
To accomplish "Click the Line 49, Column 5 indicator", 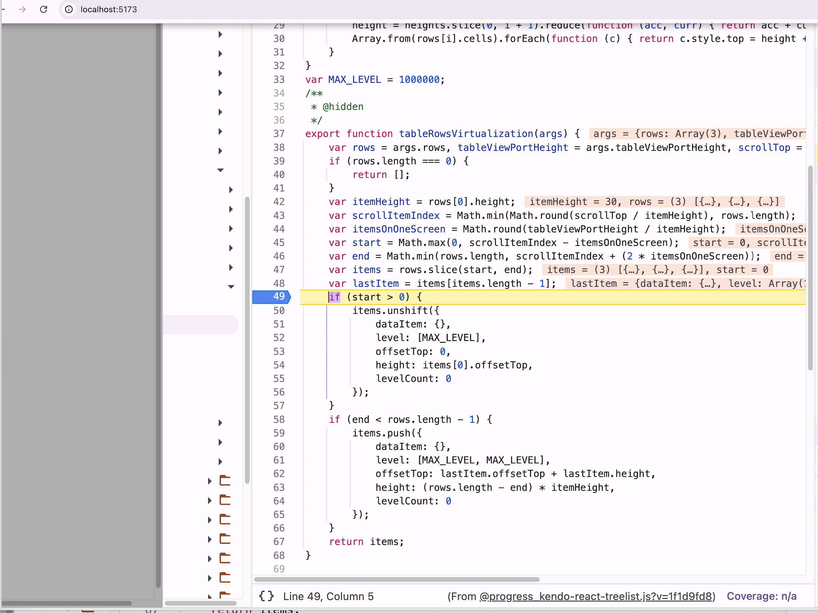I will (x=328, y=596).
